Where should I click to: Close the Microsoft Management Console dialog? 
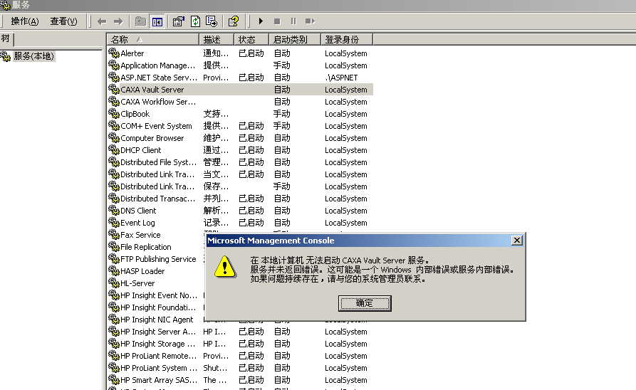tap(517, 241)
